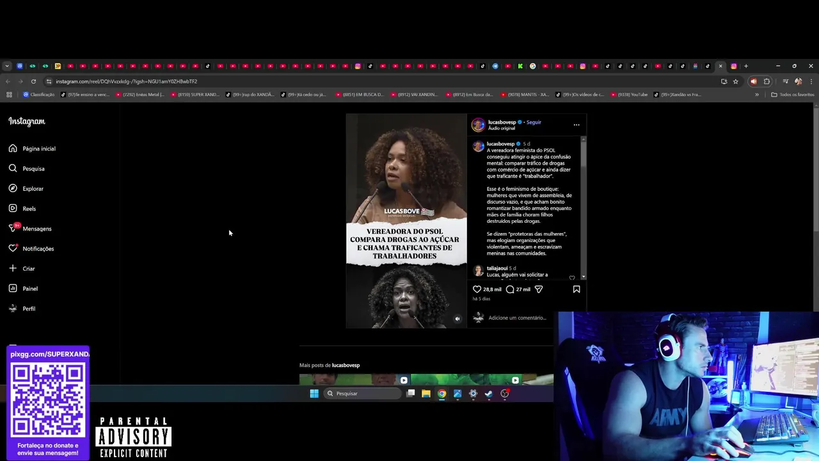Like the reel with heart icon

tap(477, 289)
